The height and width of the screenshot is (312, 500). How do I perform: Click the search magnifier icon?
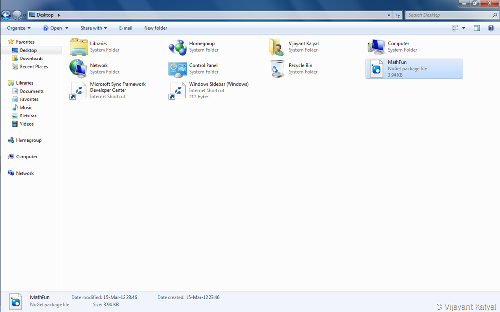click(x=495, y=15)
